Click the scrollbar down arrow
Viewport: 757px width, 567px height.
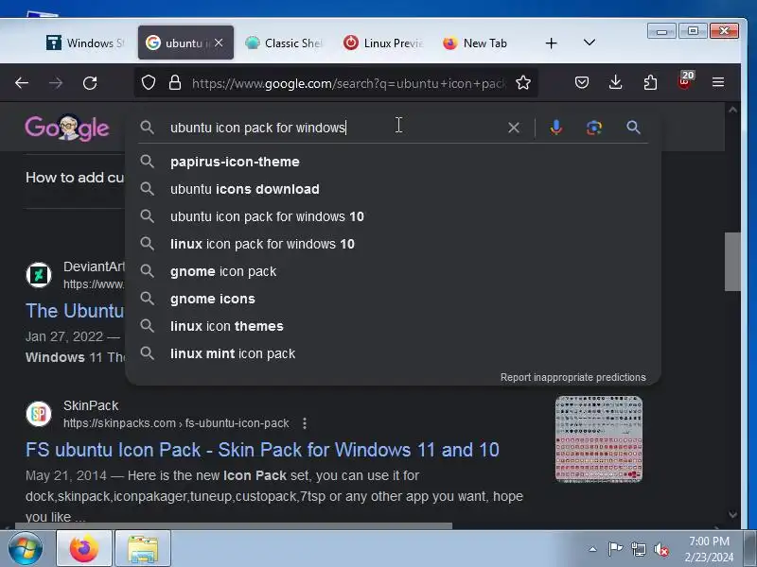pyautogui.click(x=732, y=514)
